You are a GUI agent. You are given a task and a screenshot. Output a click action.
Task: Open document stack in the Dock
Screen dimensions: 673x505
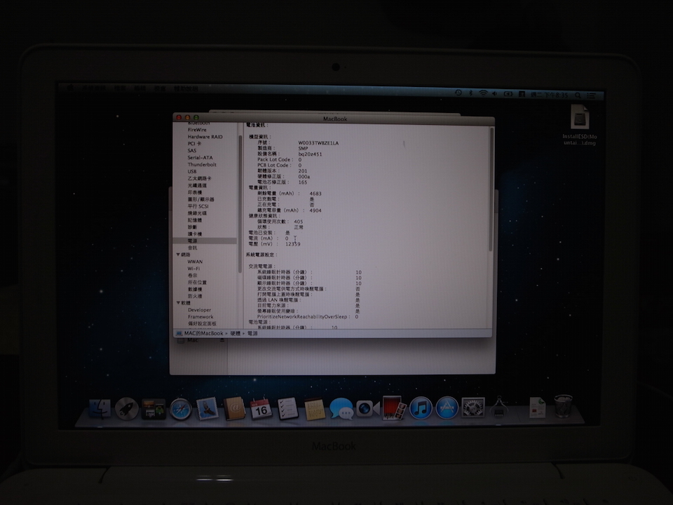pyautogui.click(x=537, y=407)
